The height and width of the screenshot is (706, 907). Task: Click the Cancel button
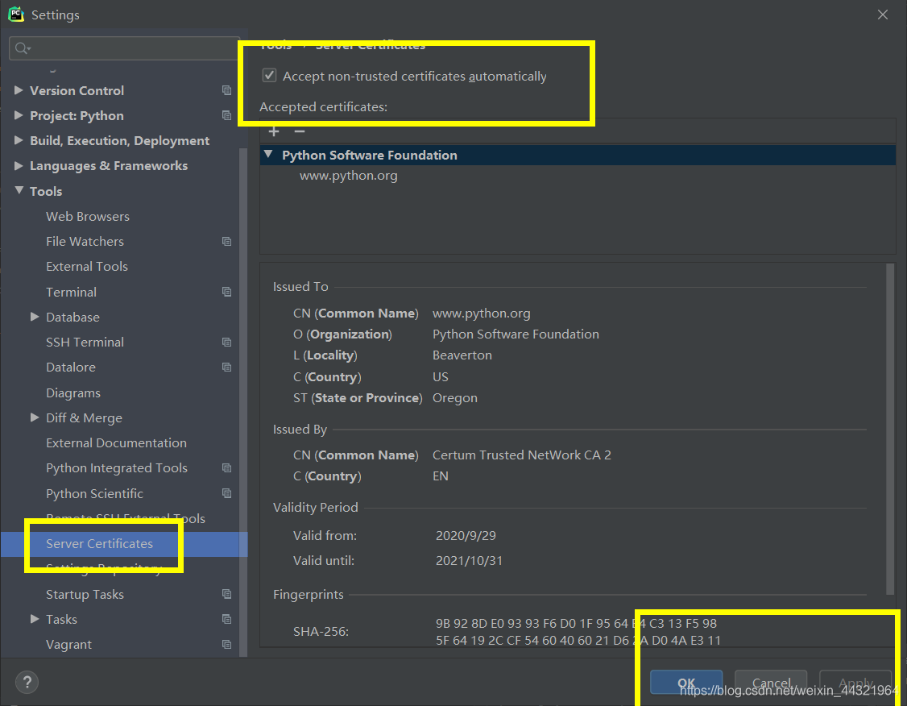pos(771,683)
